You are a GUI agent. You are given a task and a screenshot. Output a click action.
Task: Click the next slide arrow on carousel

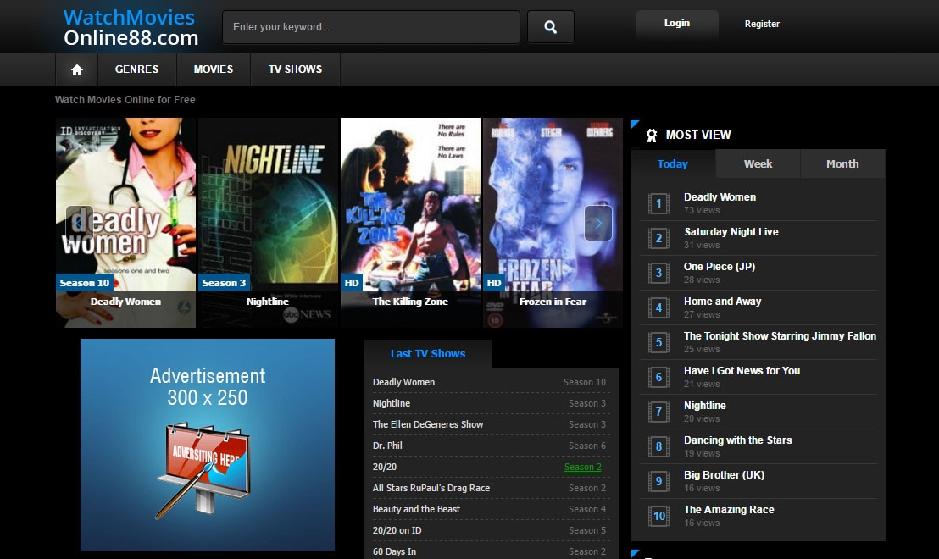[x=597, y=223]
